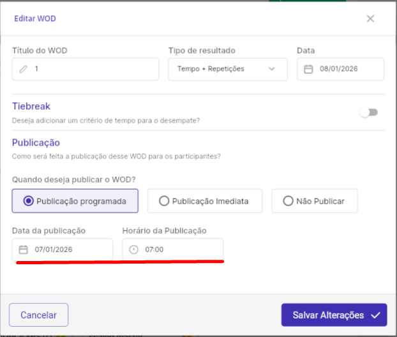Click the 'Como será feita a publicação' description
The image size is (397, 337).
[116, 156]
